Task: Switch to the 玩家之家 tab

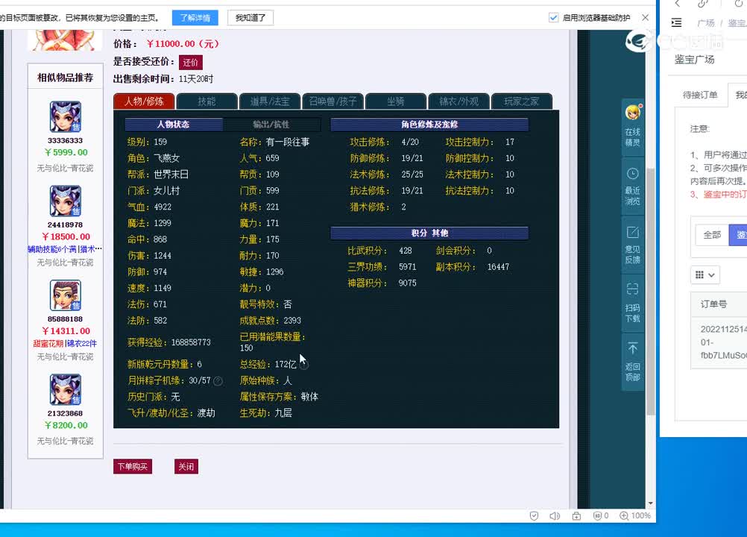Action: coord(521,101)
